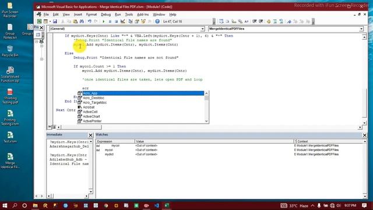The image size is (373, 210).
Task: Select Recycle Bin icon on the desktop
Action: click(x=10, y=51)
